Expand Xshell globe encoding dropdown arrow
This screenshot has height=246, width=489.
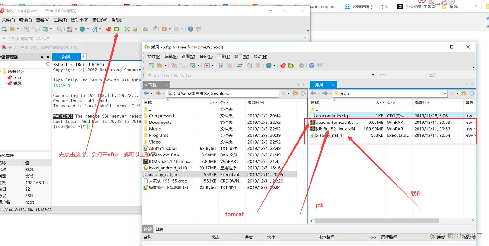(x=88, y=29)
